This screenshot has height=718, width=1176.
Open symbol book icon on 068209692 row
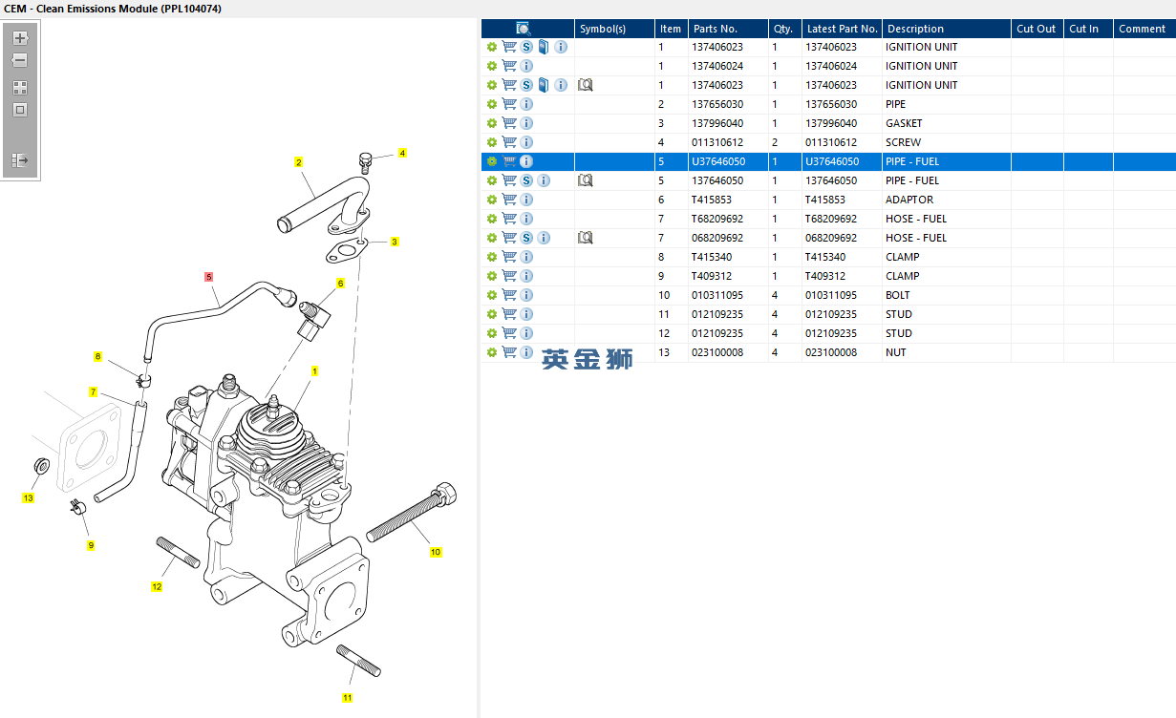coord(586,238)
